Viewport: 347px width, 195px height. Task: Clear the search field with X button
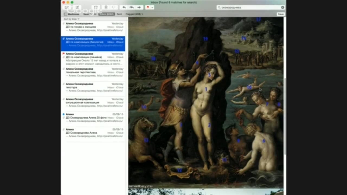point(282,7)
